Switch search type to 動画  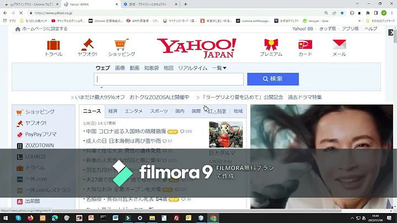point(135,68)
